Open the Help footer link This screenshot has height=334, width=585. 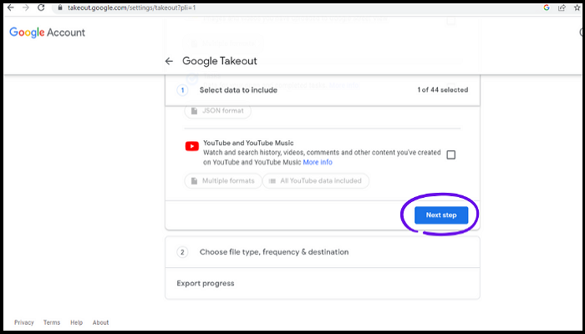(x=76, y=322)
